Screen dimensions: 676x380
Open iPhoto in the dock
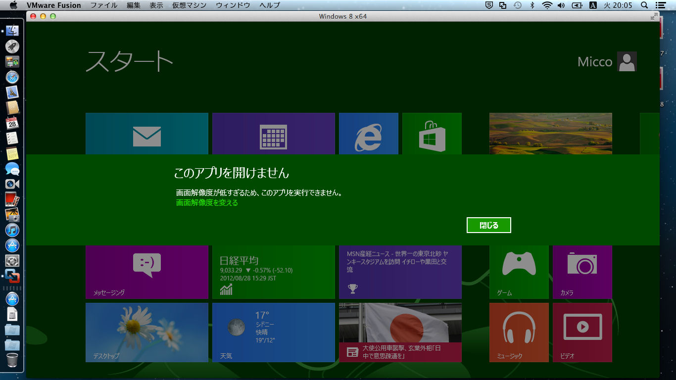click(12, 215)
